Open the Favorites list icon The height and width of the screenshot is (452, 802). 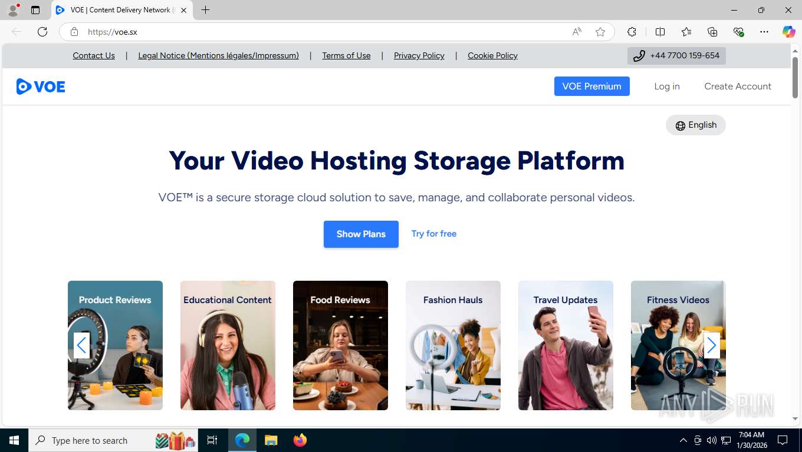(x=686, y=32)
